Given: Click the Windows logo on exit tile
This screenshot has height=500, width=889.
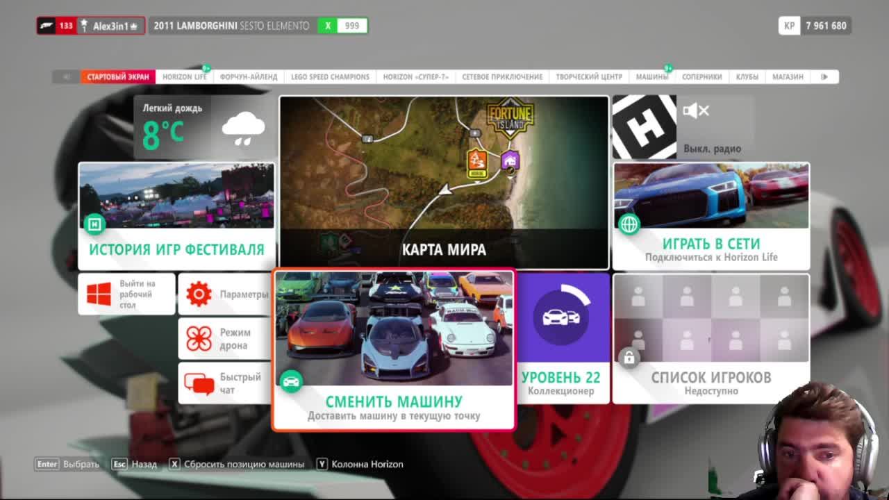Looking at the screenshot, I should (x=99, y=294).
